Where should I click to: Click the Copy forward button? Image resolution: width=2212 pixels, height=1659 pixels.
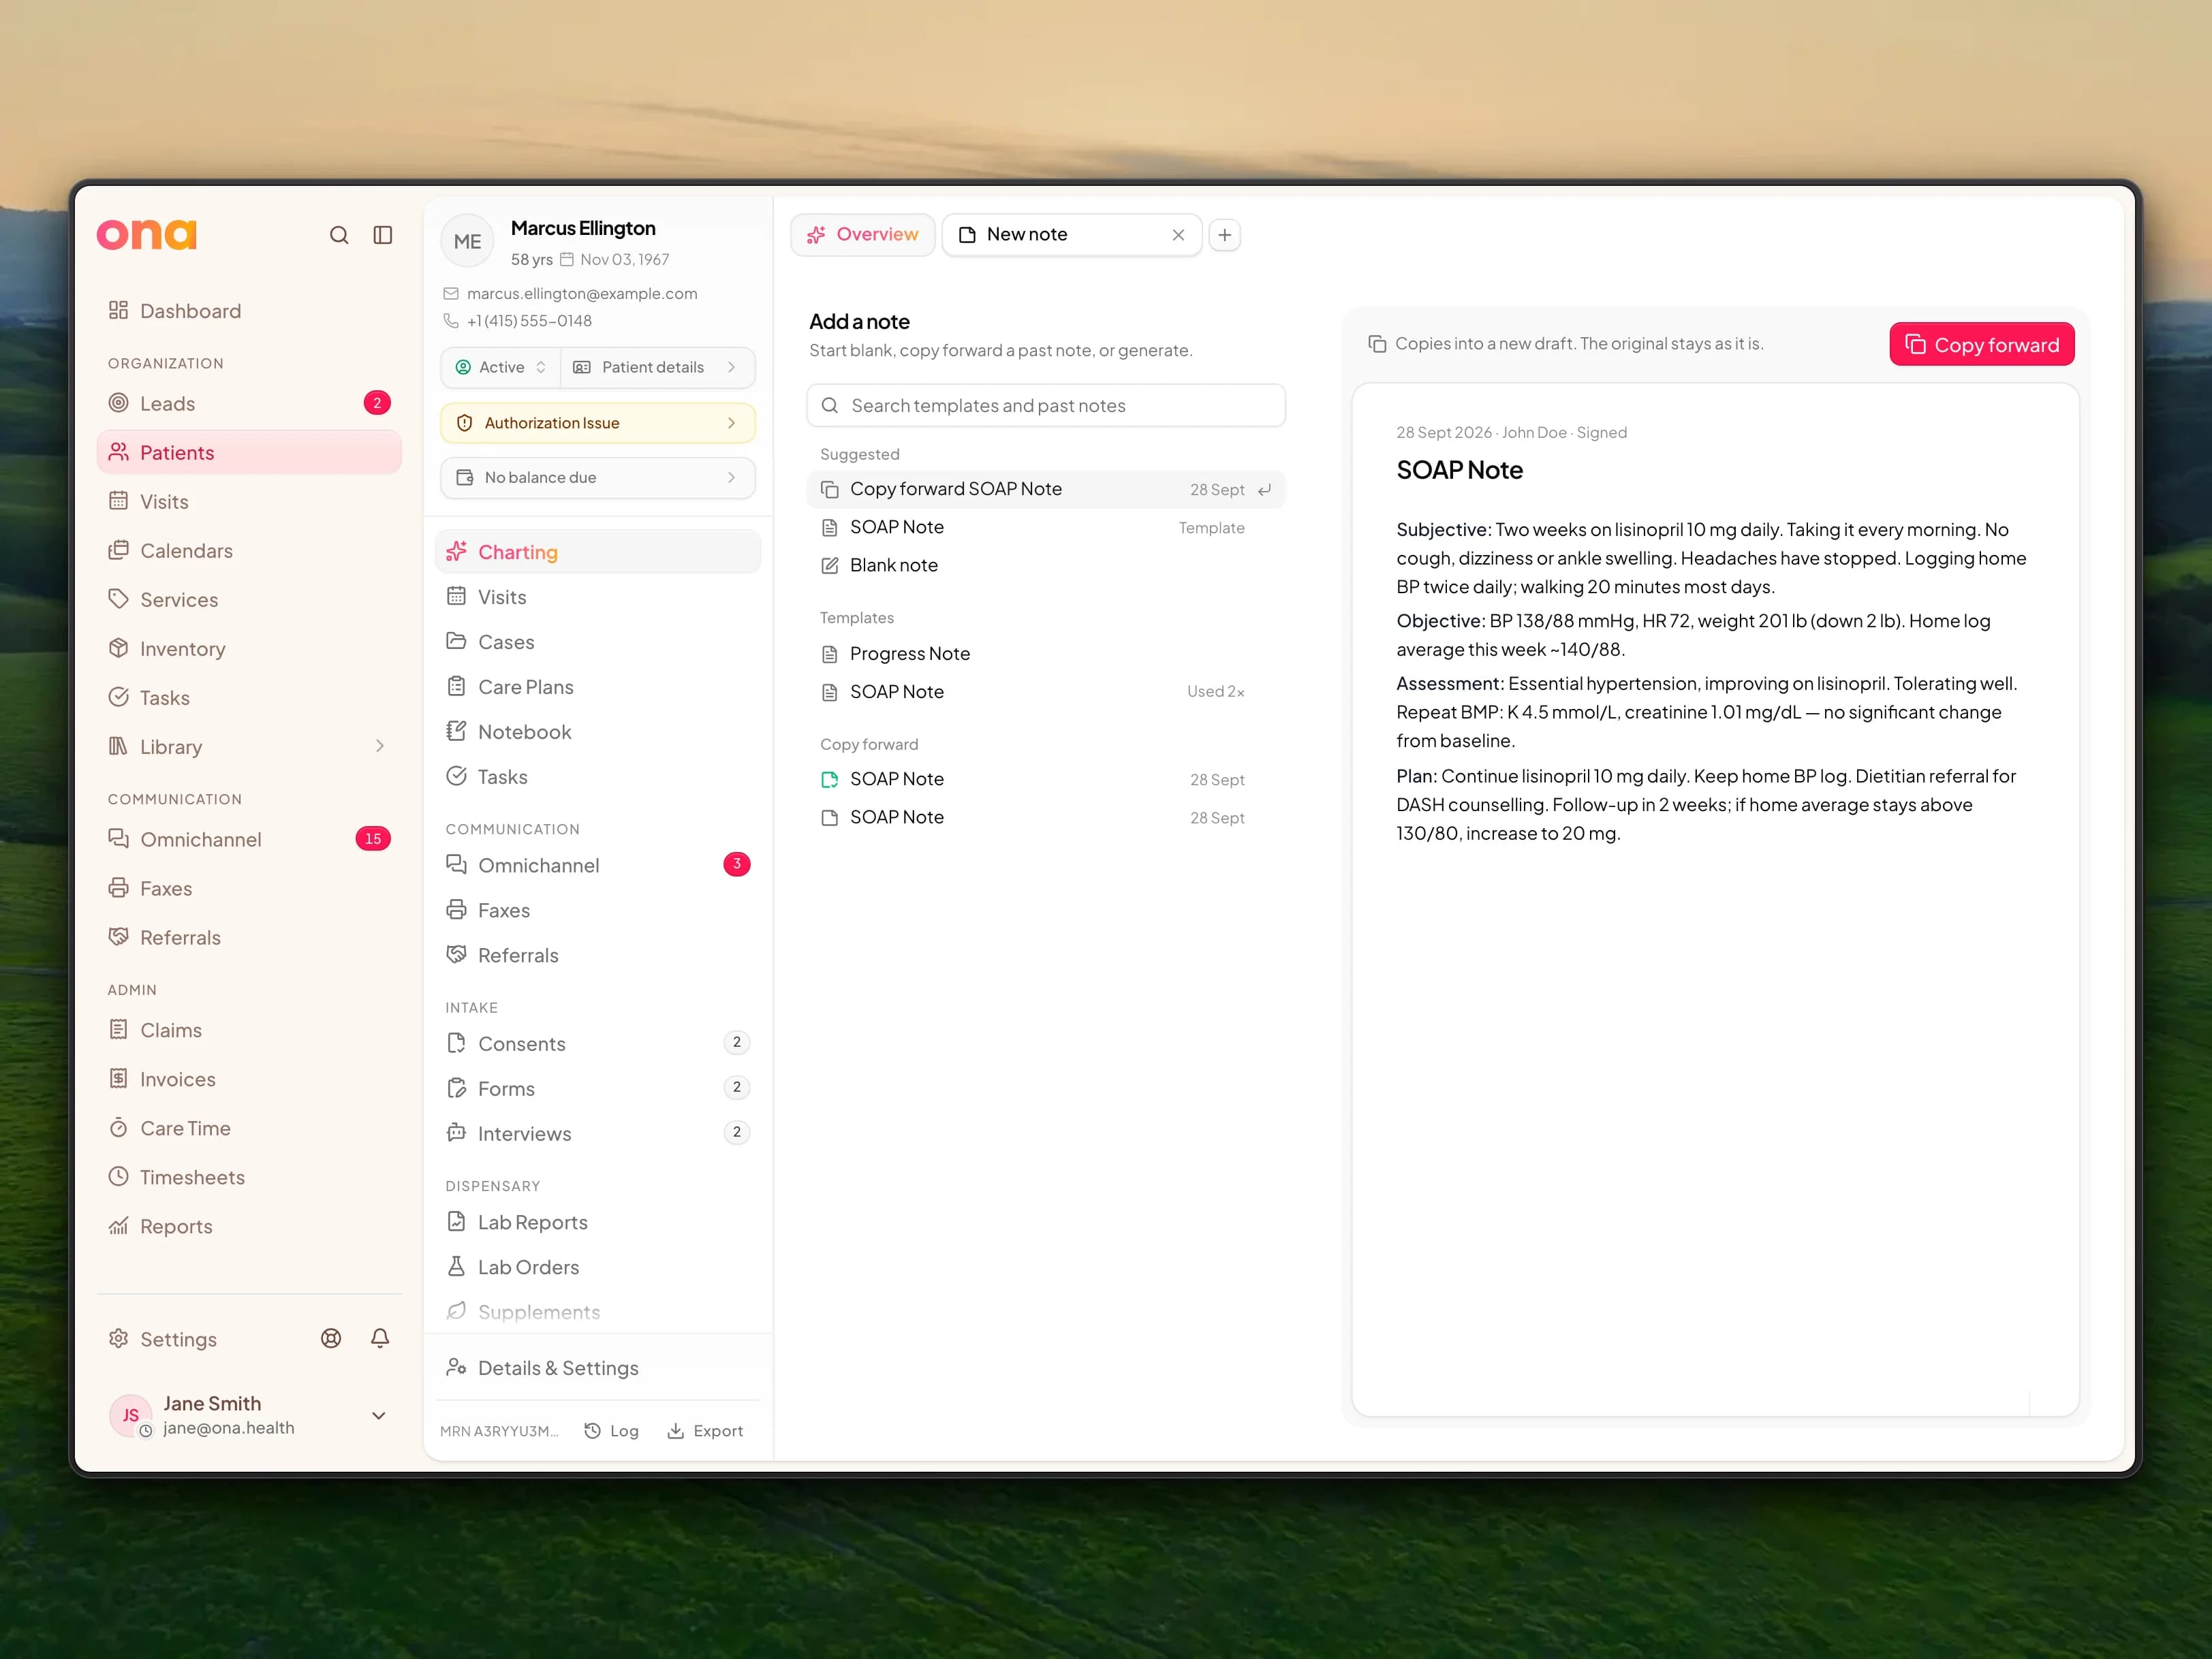pos(1981,345)
